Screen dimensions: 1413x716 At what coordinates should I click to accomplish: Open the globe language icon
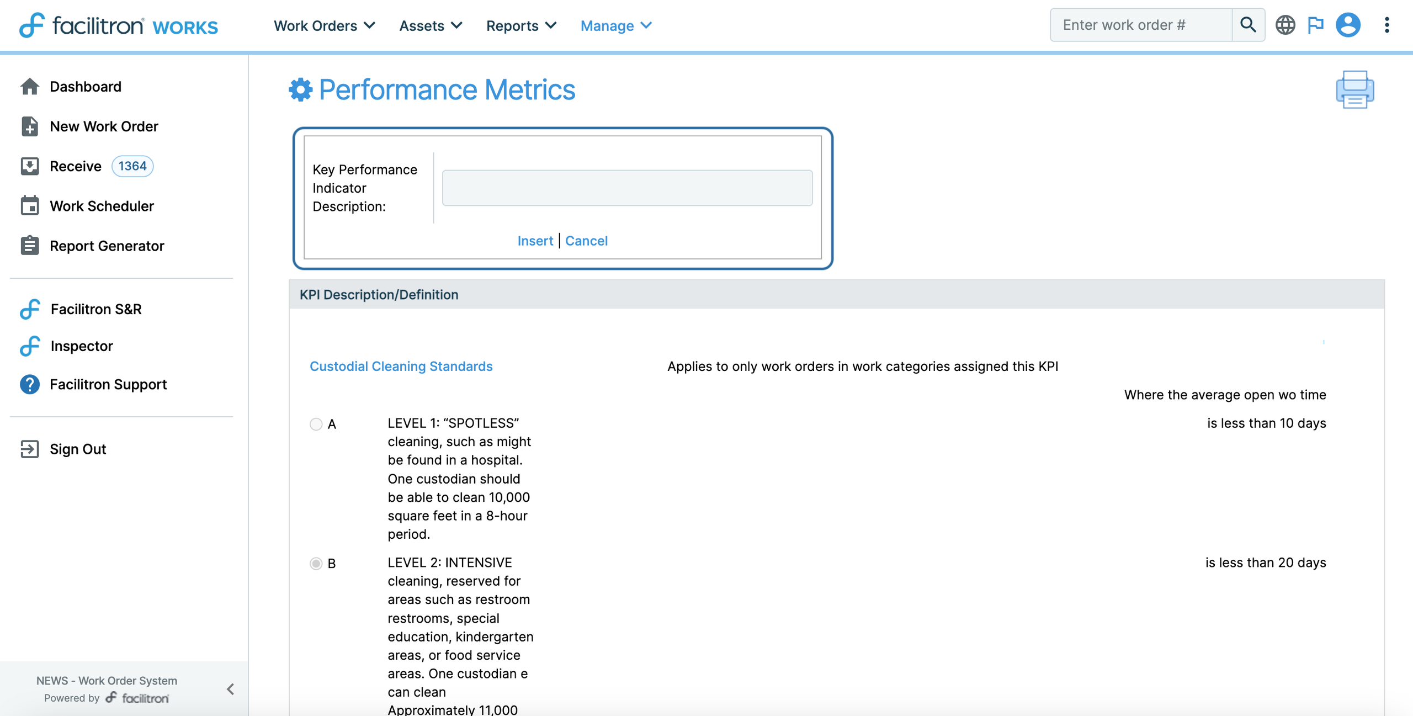click(x=1285, y=25)
